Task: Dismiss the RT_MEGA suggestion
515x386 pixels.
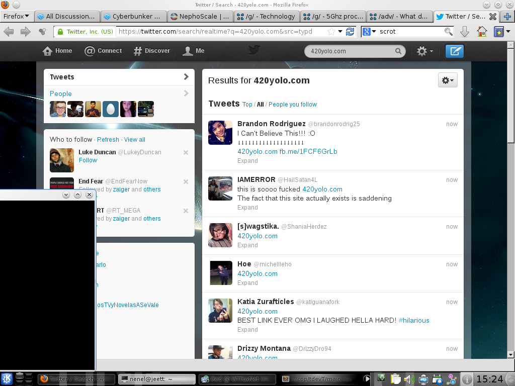Action: pyautogui.click(x=186, y=211)
